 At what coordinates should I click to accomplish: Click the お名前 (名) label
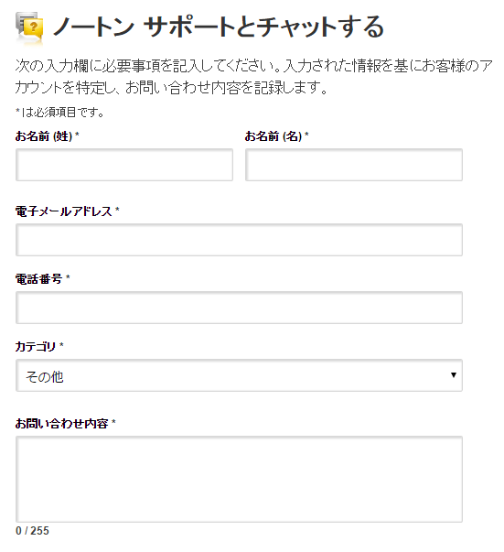[x=276, y=135]
